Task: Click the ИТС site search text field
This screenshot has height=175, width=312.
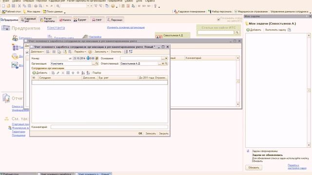Action: [216, 33]
